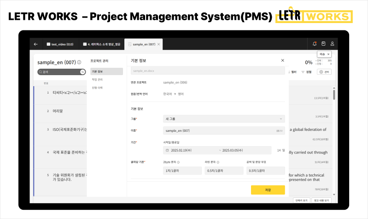
Task: Click the 번호 column header
Action: (46, 83)
